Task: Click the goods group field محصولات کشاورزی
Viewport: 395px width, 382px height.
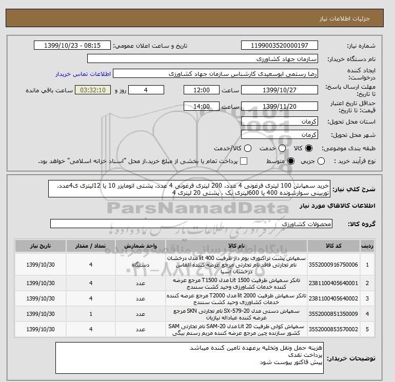Action: [x=191, y=224]
